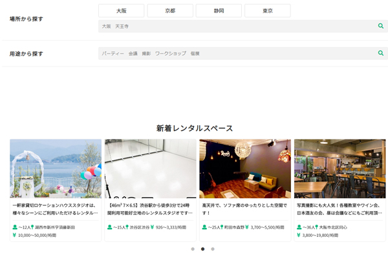388x255 pixels.
Task: Click the 新着レンタルスペース heading
Action: (195, 128)
